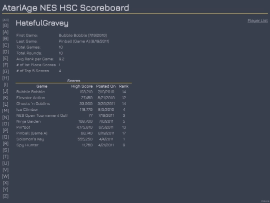The width and height of the screenshot is (270, 203).
Task: Open Ninja Gaiden game row
Action: coord(28,121)
